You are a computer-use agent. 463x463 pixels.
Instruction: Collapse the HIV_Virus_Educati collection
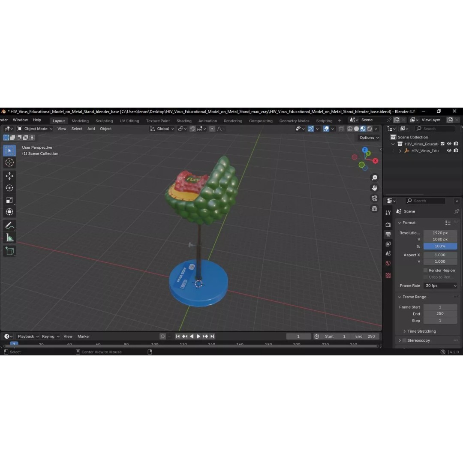pos(393,144)
